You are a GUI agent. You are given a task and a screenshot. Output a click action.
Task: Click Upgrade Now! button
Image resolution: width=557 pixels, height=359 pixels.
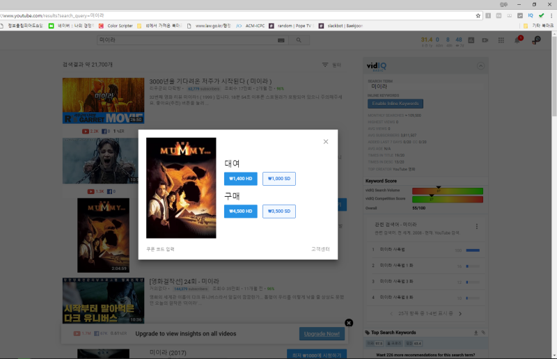pyautogui.click(x=322, y=334)
